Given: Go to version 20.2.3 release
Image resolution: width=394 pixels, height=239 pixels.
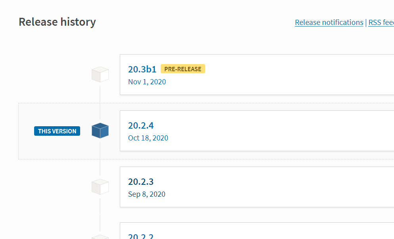Looking at the screenshot, I should click(x=141, y=182).
